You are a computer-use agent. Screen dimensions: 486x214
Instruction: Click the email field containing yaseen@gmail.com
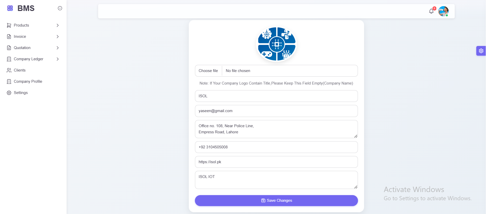click(x=276, y=111)
